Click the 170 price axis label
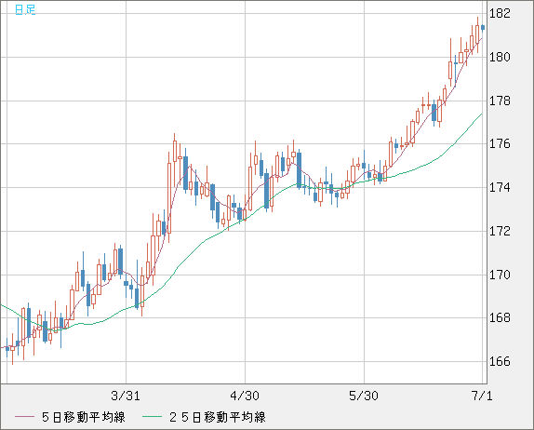This screenshot has width=534, height=430. (500, 275)
